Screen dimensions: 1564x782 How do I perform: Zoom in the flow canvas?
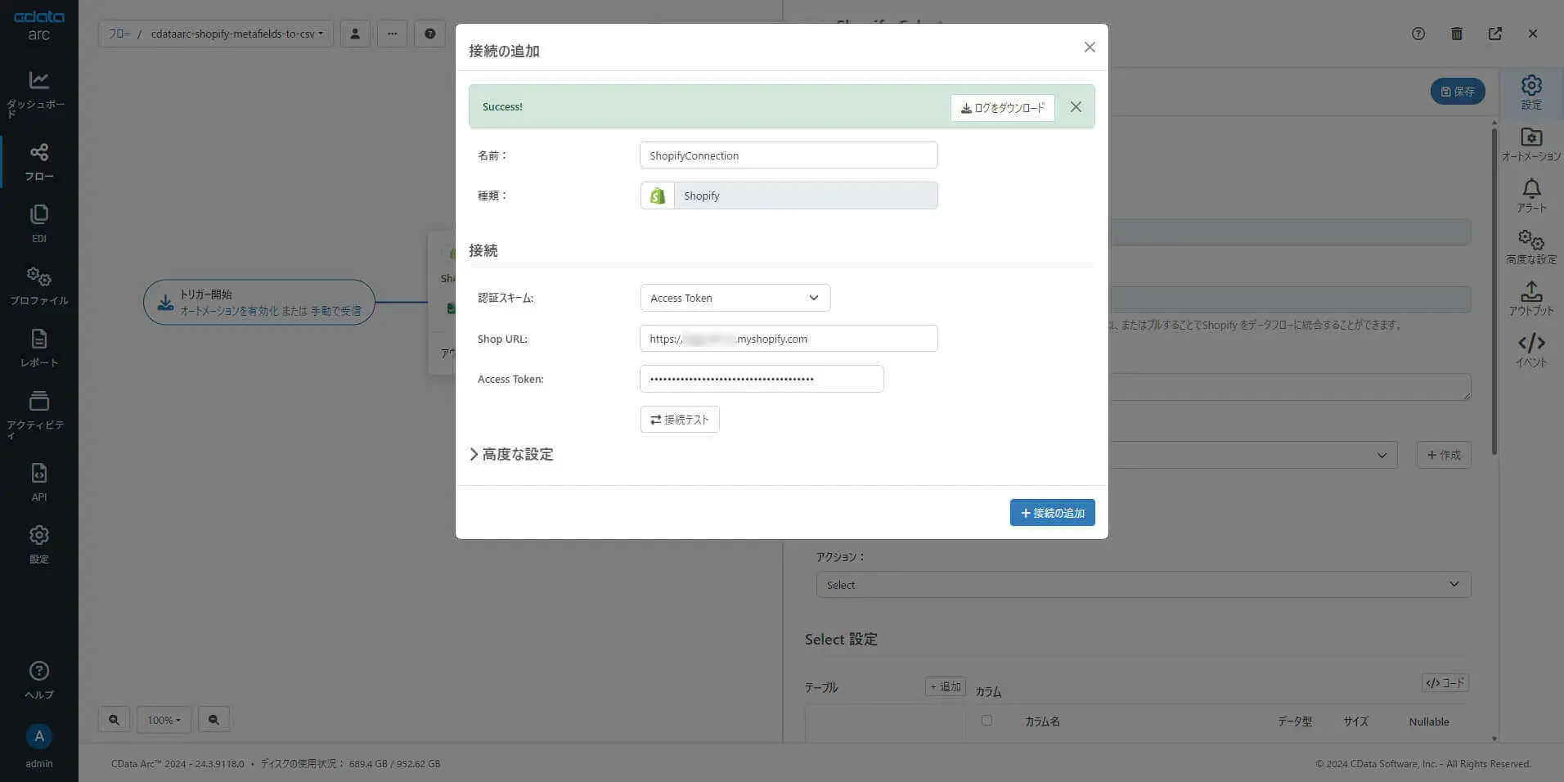pyautogui.click(x=114, y=720)
